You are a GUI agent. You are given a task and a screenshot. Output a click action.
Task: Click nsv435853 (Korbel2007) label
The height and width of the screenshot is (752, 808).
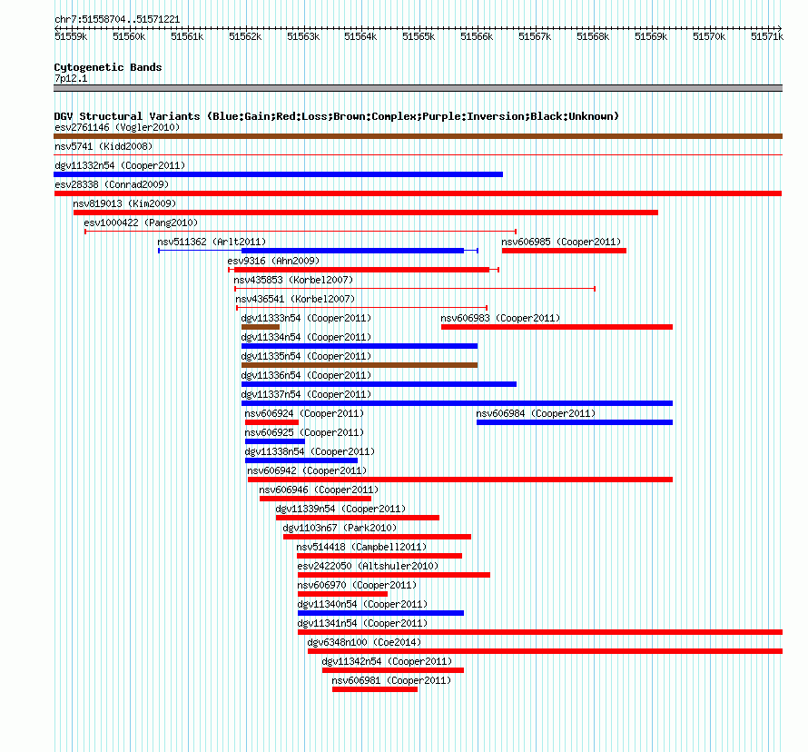293,280
